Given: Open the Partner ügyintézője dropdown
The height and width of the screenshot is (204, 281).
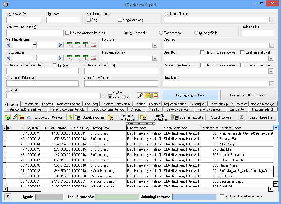Looking at the screenshot, I should (x=271, y=71).
